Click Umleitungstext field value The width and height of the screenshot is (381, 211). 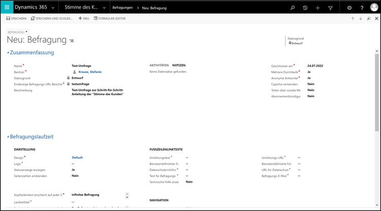[187, 158]
